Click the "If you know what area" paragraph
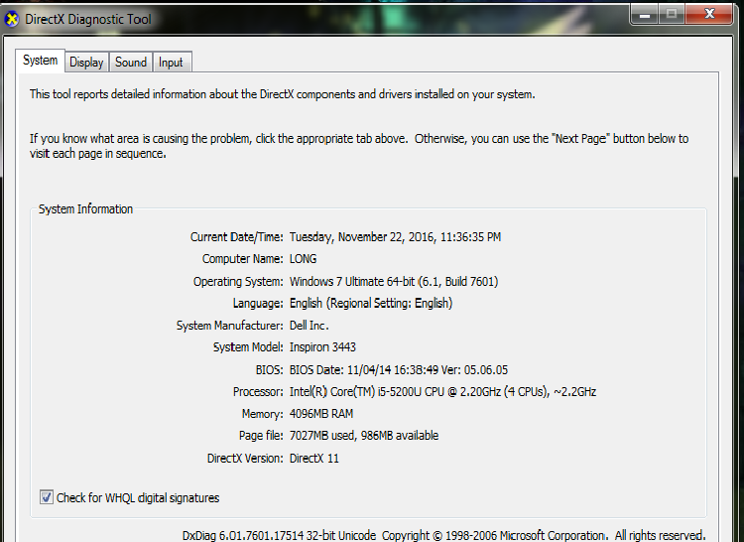This screenshot has width=744, height=542. point(359,146)
